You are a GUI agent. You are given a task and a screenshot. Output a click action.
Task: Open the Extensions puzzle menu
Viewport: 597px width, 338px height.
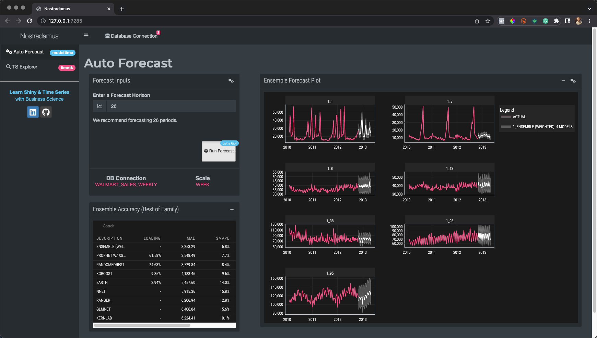click(x=557, y=21)
